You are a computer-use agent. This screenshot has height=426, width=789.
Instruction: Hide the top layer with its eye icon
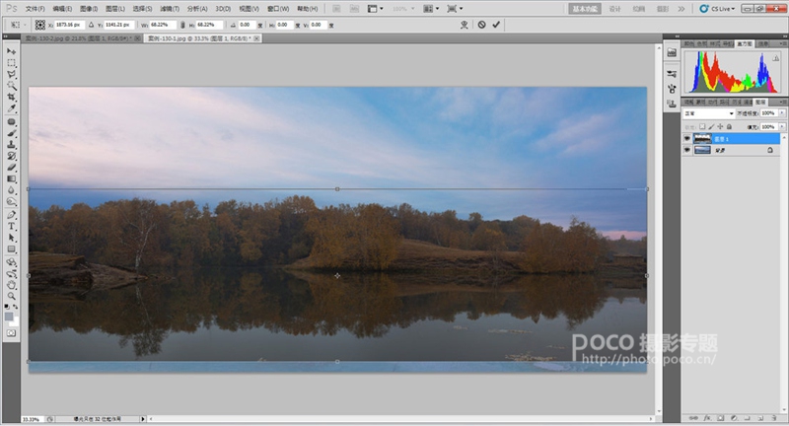pyautogui.click(x=686, y=138)
